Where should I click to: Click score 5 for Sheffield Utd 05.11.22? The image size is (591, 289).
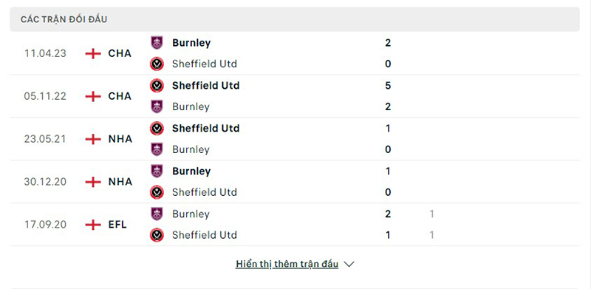(388, 86)
